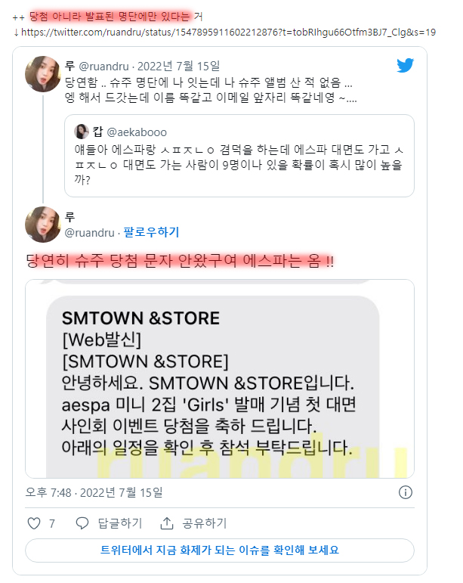The width and height of the screenshot is (463, 583).
Task: Open the twitter.com/ruandru status URL
Action: pos(228,33)
